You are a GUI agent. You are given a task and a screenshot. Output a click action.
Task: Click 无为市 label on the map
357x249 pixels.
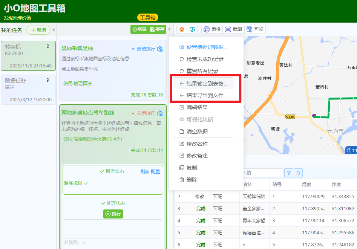pyautogui.click(x=335, y=131)
